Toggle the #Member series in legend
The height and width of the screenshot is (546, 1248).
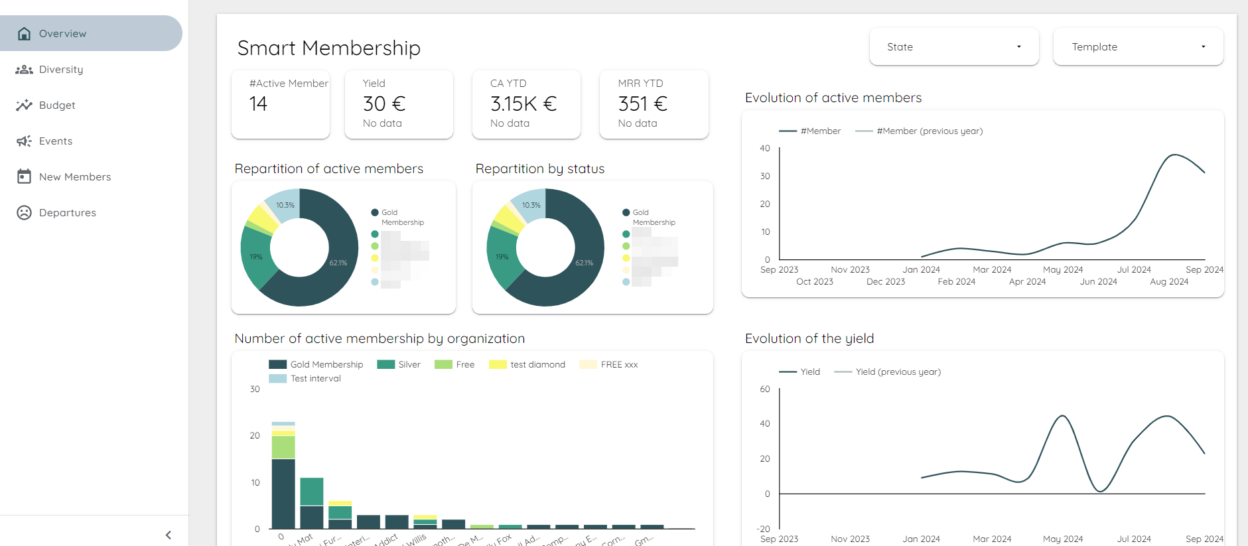click(810, 131)
